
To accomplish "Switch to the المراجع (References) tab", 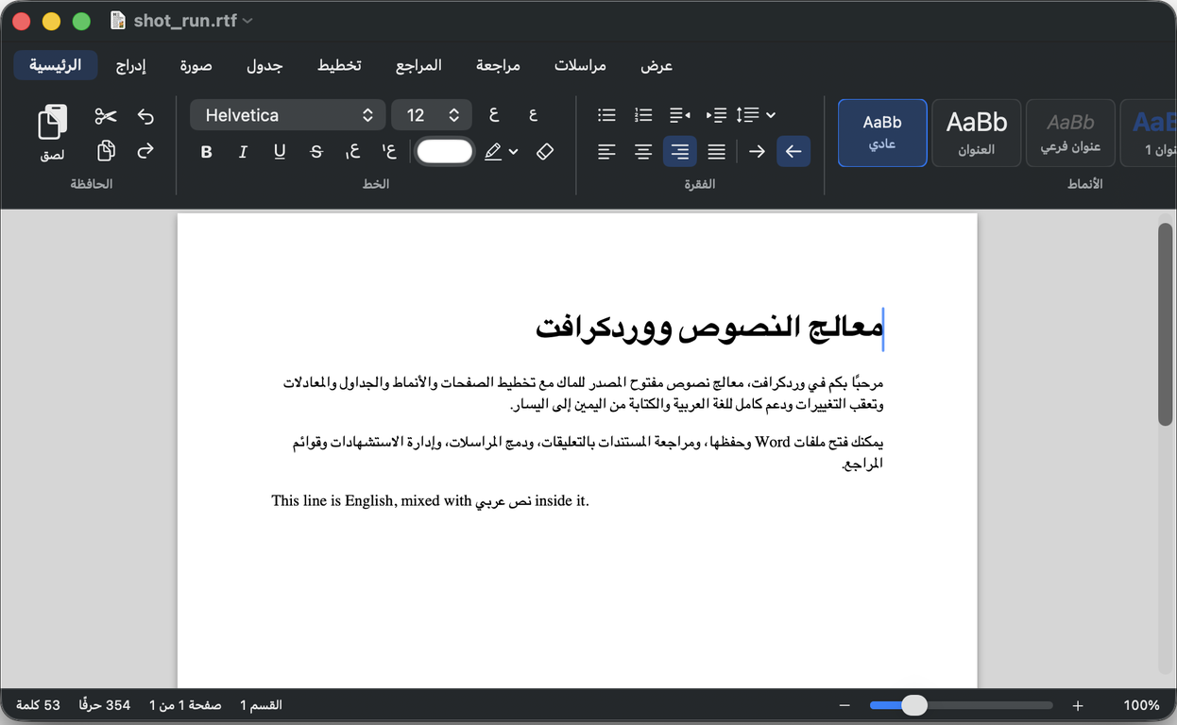I will [418, 65].
